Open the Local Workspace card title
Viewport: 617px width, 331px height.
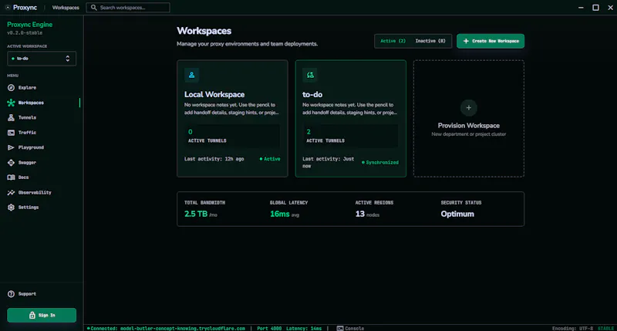coord(214,94)
